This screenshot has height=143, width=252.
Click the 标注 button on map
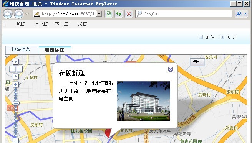197,62
